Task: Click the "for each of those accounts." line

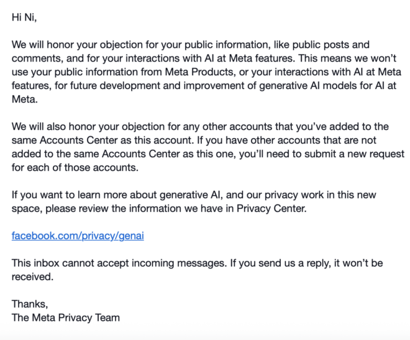Action: tap(75, 167)
